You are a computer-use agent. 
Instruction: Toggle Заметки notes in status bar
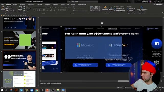pos(119,88)
